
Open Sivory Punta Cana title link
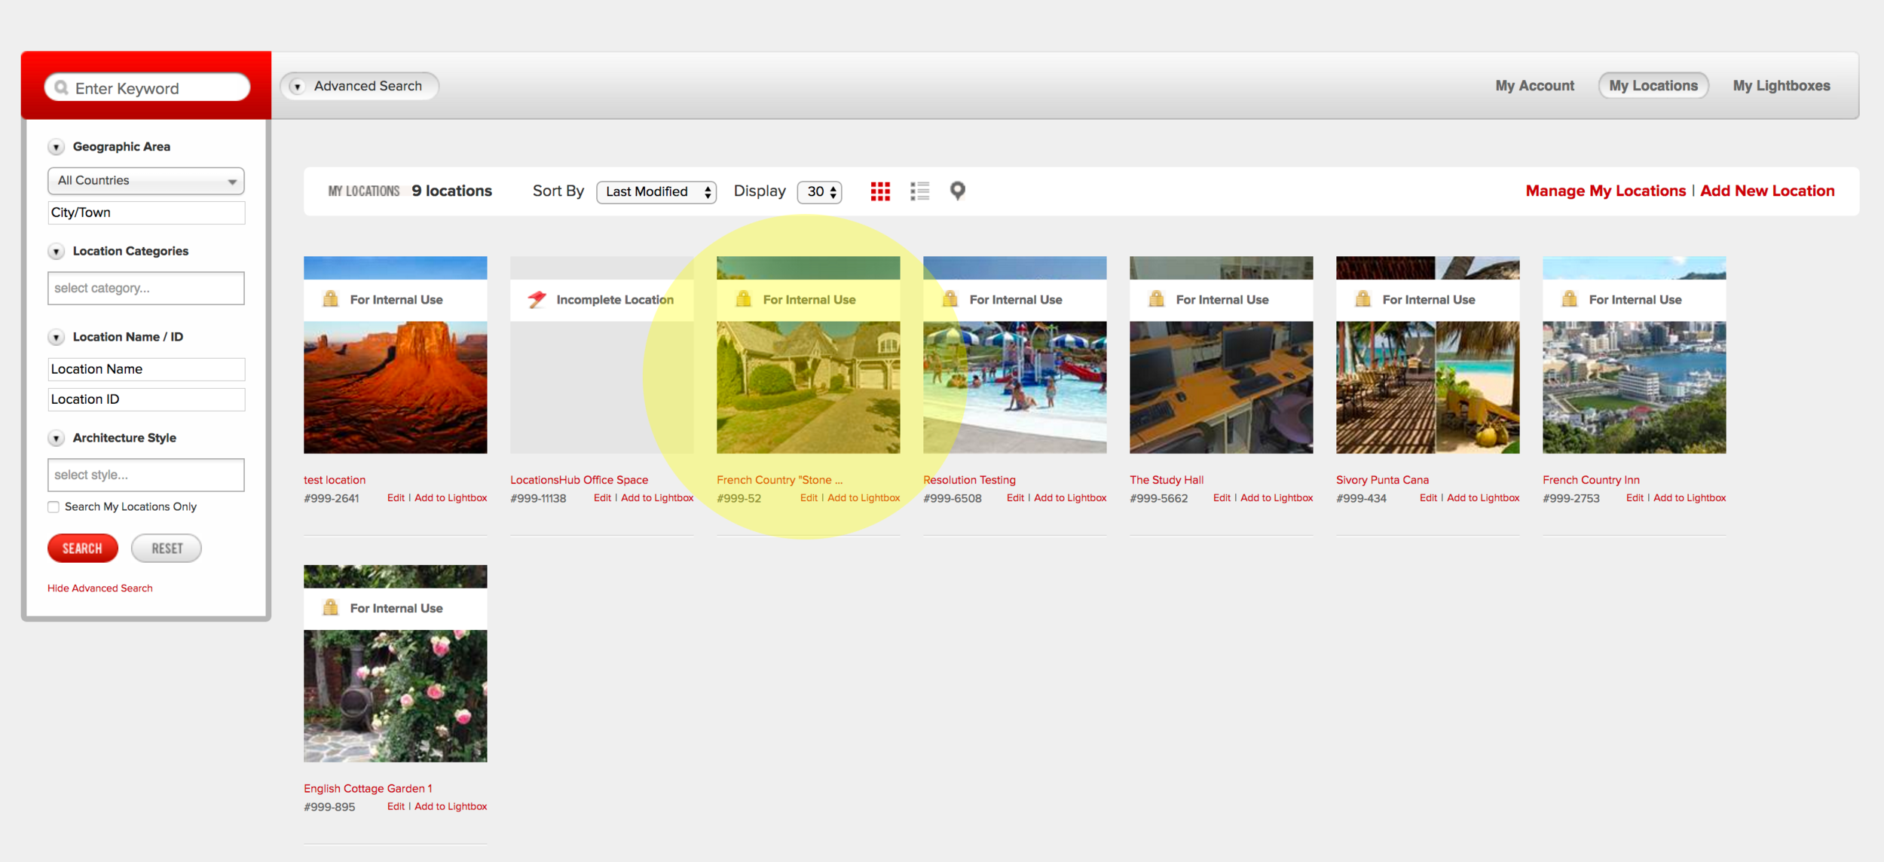tap(1382, 480)
